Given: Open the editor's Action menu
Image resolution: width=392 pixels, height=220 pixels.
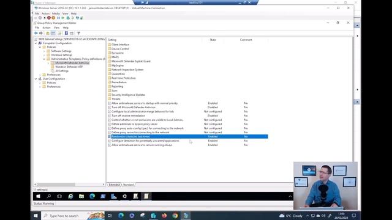Looking at the screenshot, I should click(x=47, y=28).
